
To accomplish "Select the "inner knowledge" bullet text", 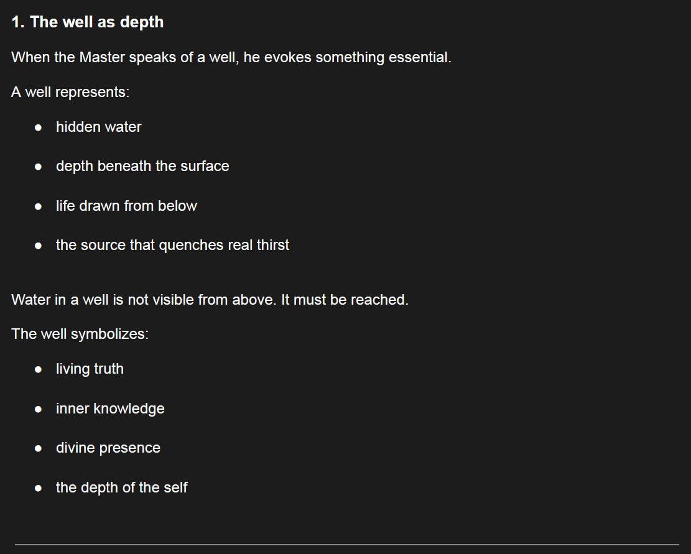I will [110, 409].
